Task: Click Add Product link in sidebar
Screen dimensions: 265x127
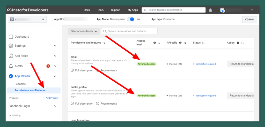Action: (52, 98)
